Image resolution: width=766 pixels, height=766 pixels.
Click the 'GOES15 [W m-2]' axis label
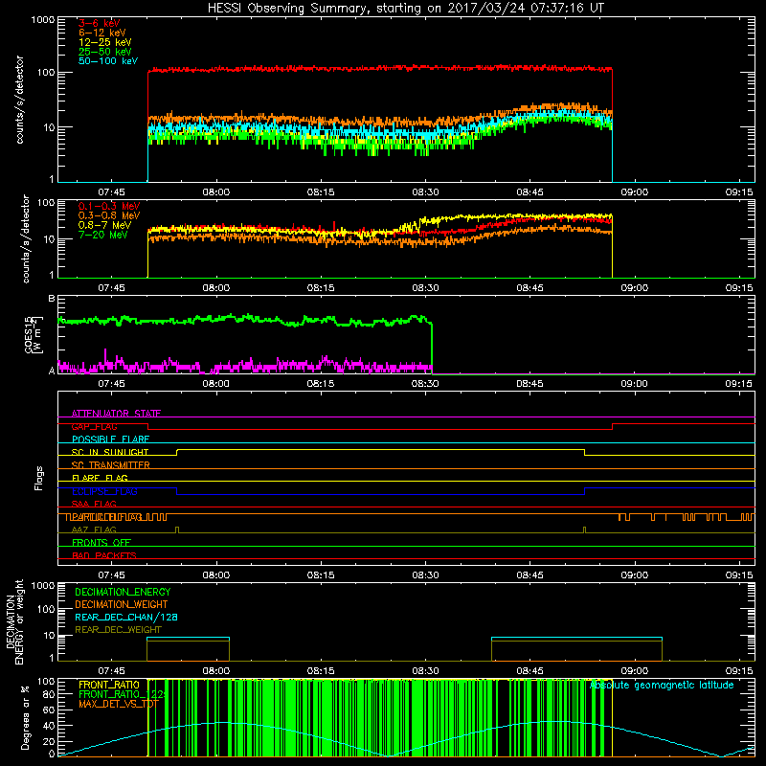coord(34,335)
